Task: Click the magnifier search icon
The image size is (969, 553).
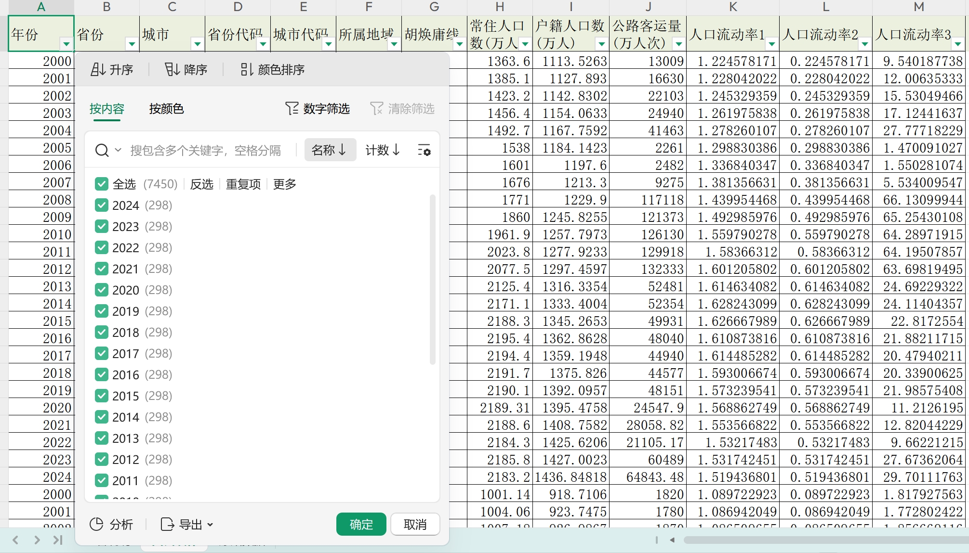Action: pos(102,151)
